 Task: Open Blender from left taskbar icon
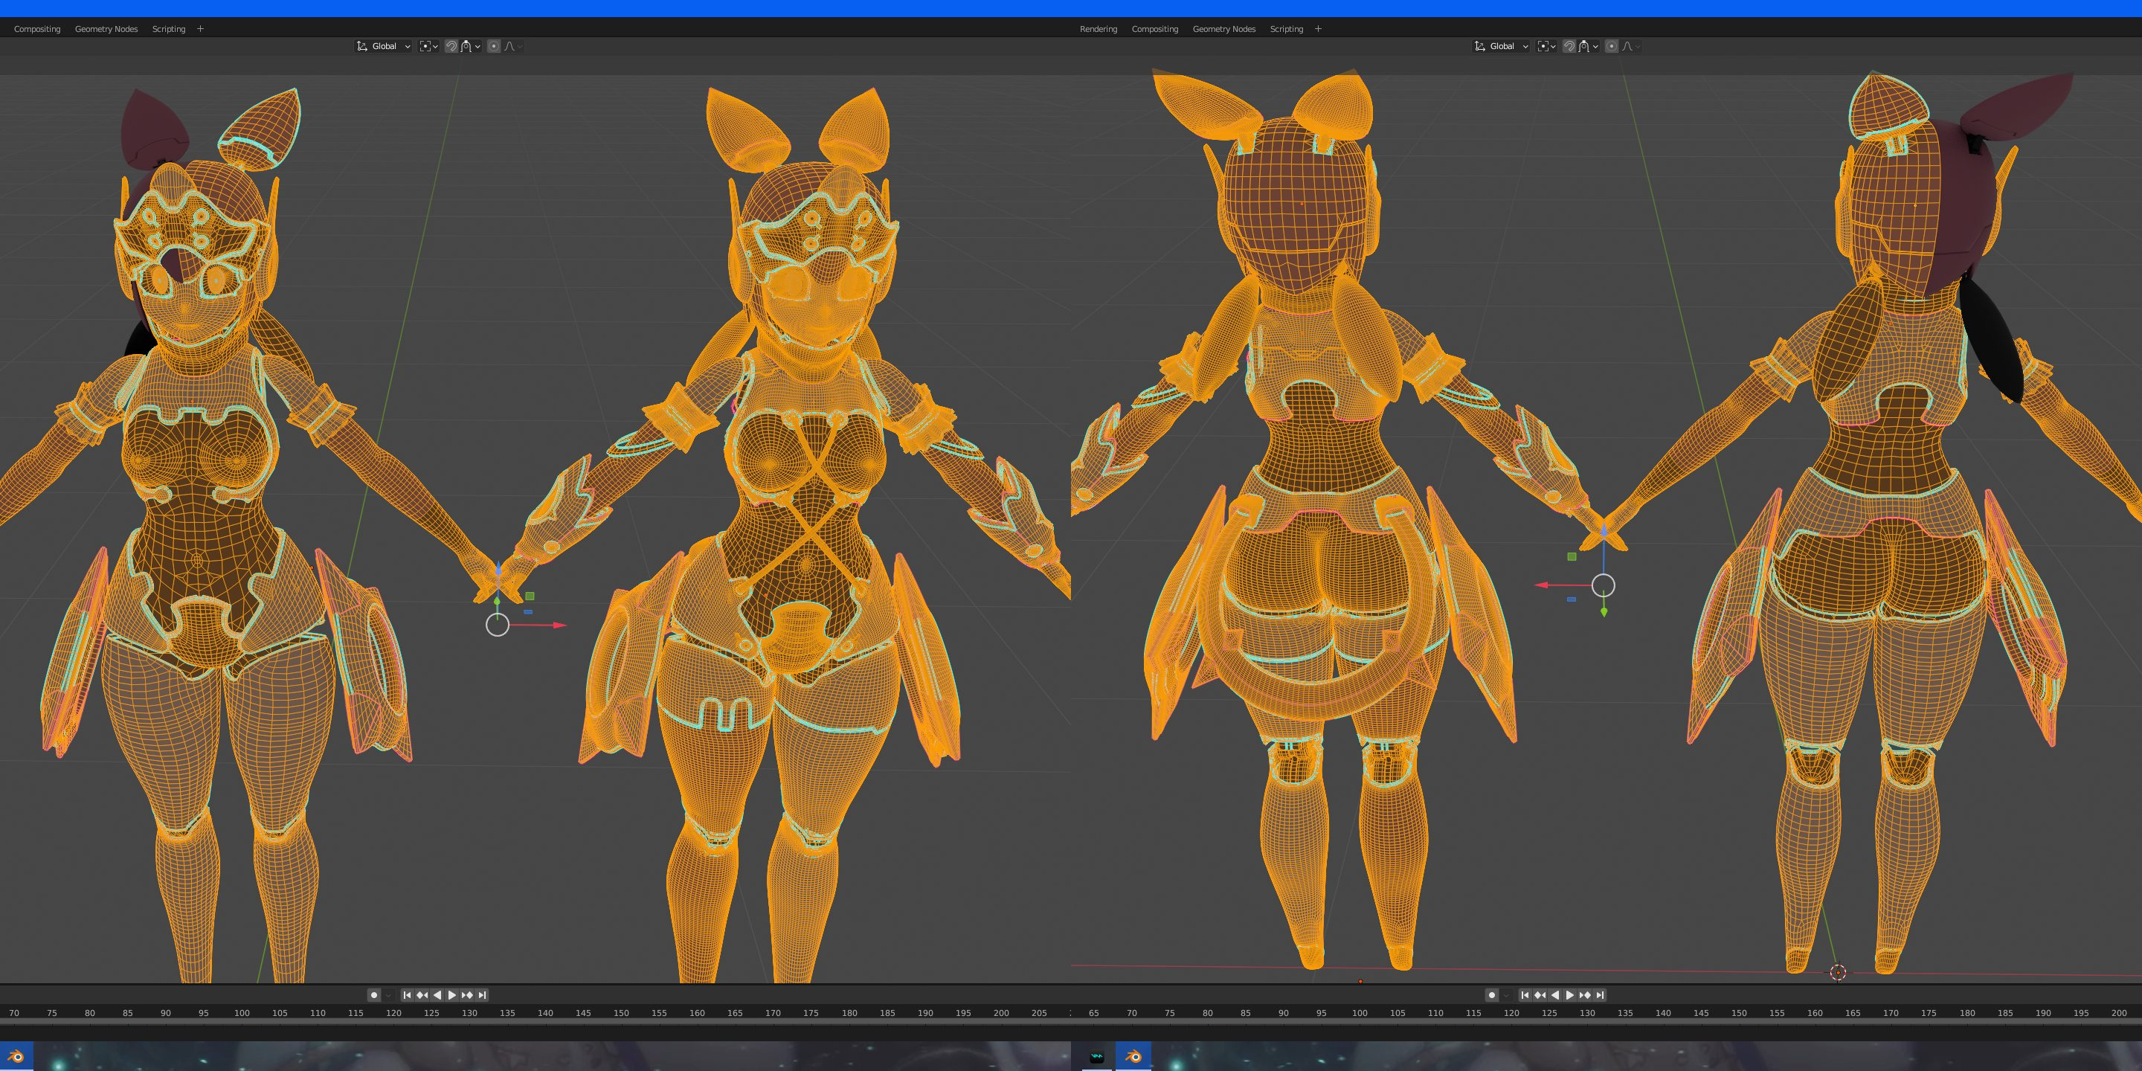(16, 1057)
